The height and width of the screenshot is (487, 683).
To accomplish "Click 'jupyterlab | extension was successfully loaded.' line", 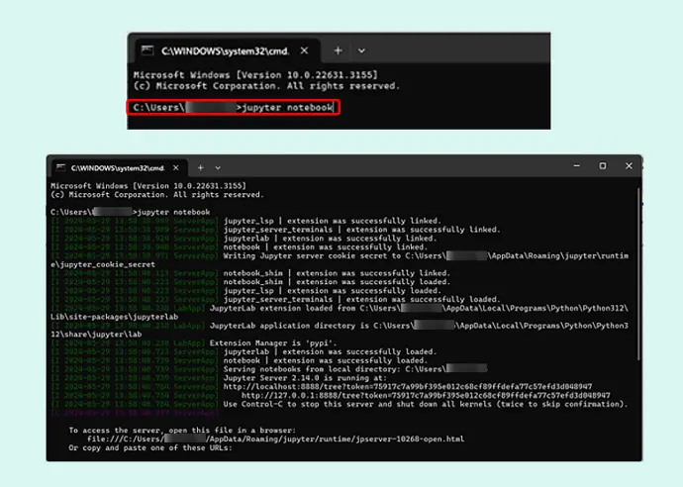I will 331,351.
